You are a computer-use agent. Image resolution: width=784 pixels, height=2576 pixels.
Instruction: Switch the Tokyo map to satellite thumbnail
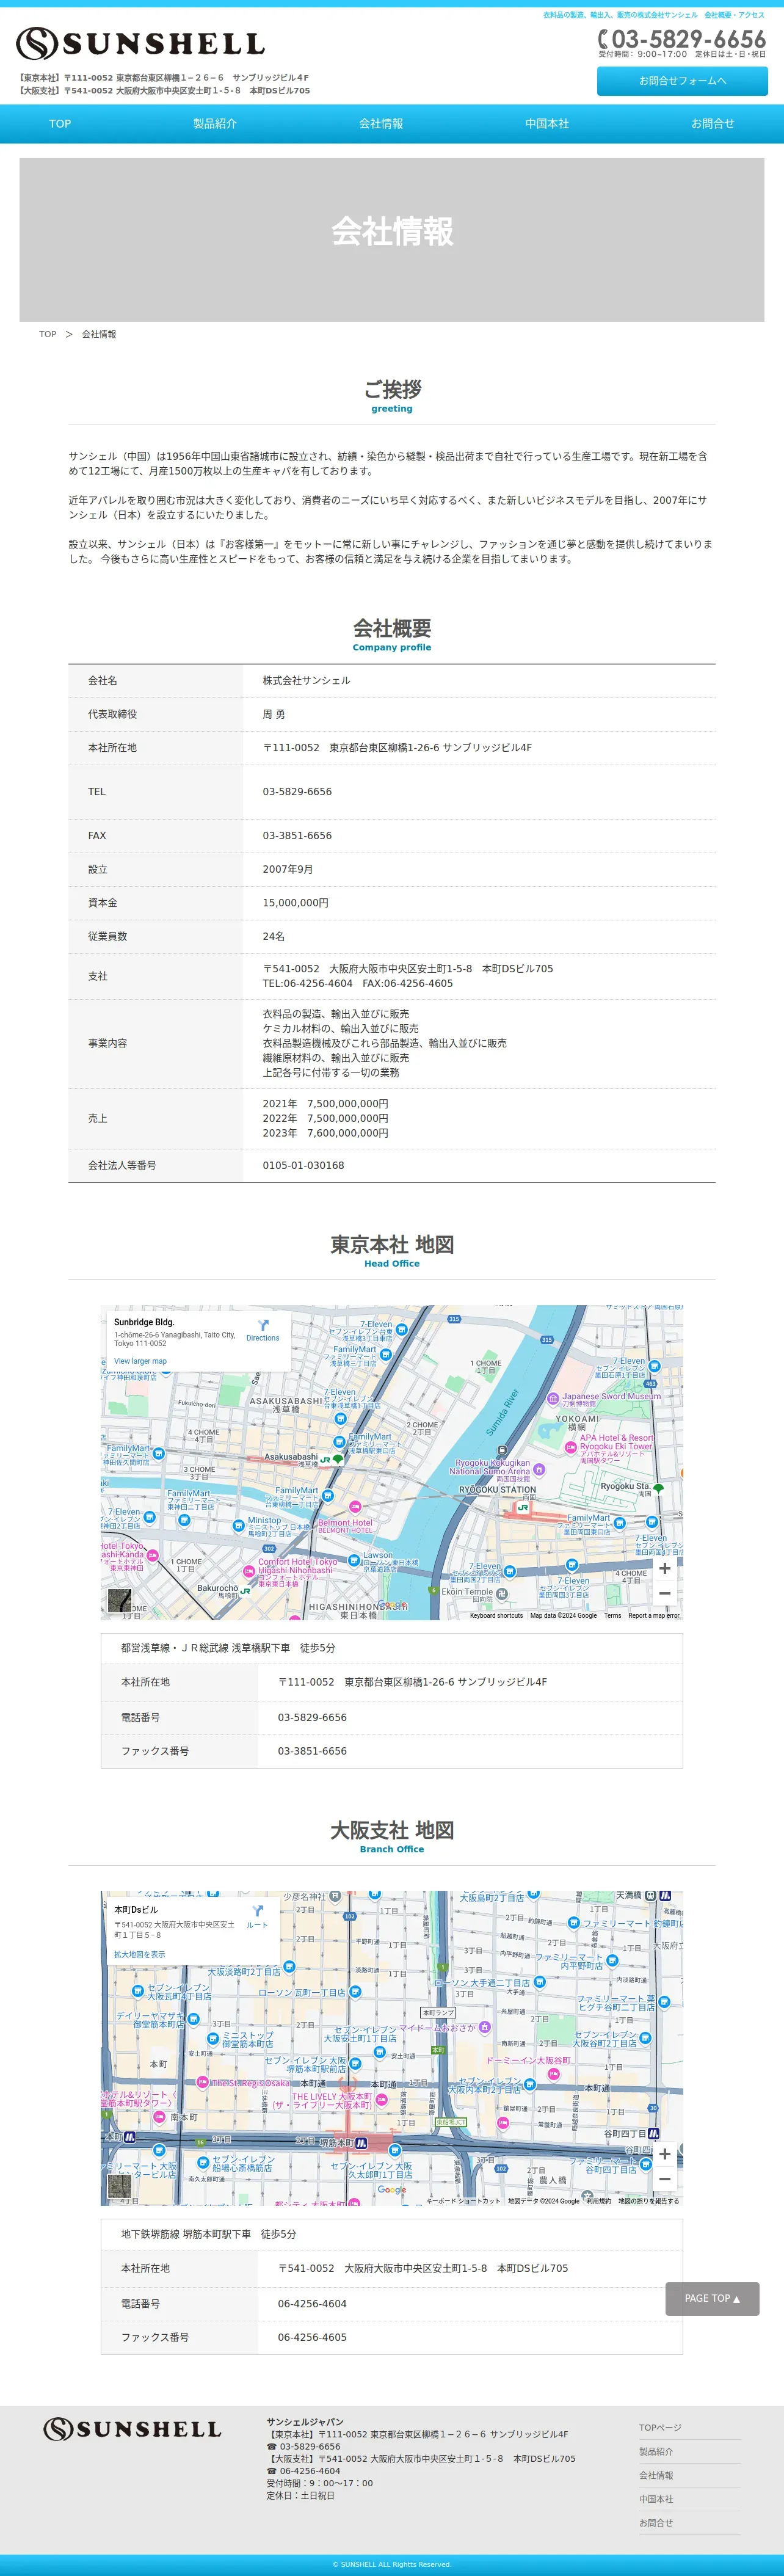tap(120, 1600)
